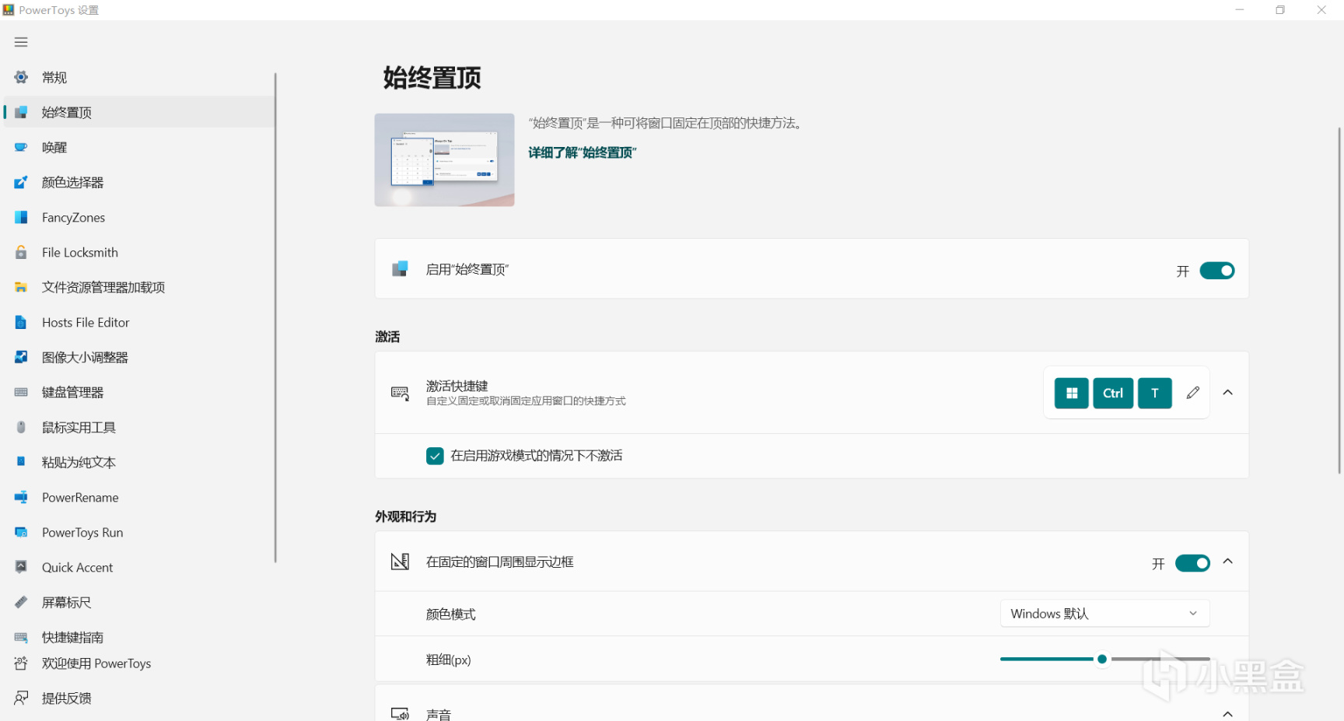Click the 鼠标实用工具 mouse icon
This screenshot has height=721, width=1344.
21,427
